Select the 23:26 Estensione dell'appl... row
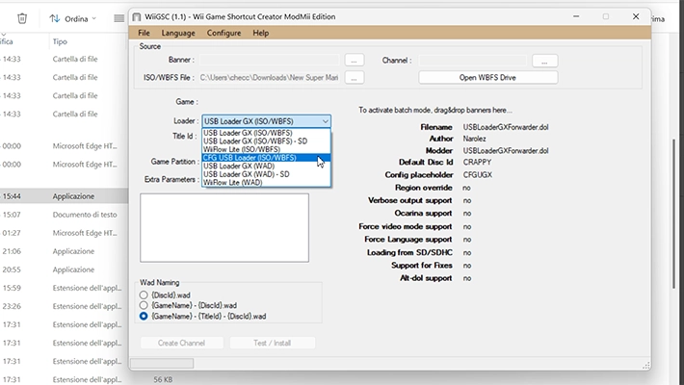684x385 pixels. (65, 306)
